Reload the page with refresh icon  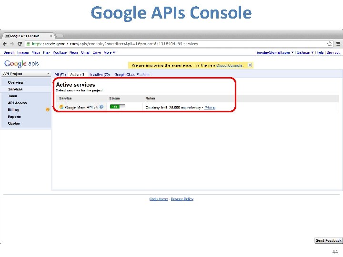coord(20,44)
